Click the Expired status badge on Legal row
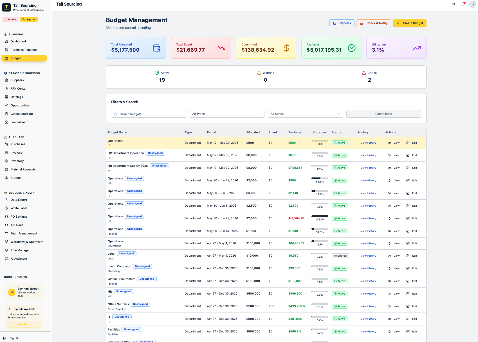The width and height of the screenshot is (478, 342). point(340,256)
